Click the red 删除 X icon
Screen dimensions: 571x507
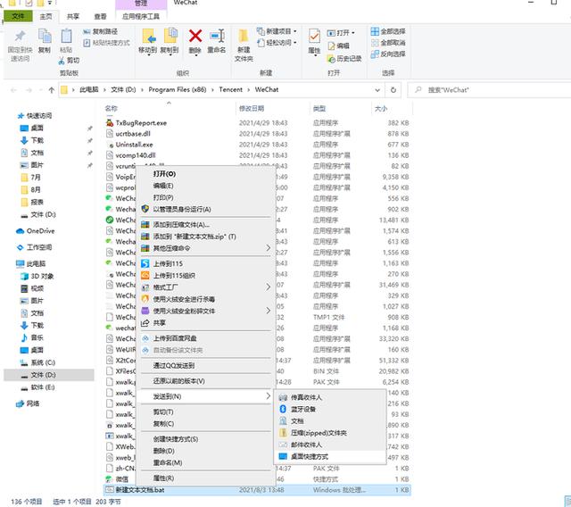click(x=195, y=36)
